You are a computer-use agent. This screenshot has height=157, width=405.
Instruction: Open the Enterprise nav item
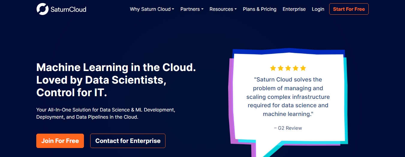click(294, 9)
